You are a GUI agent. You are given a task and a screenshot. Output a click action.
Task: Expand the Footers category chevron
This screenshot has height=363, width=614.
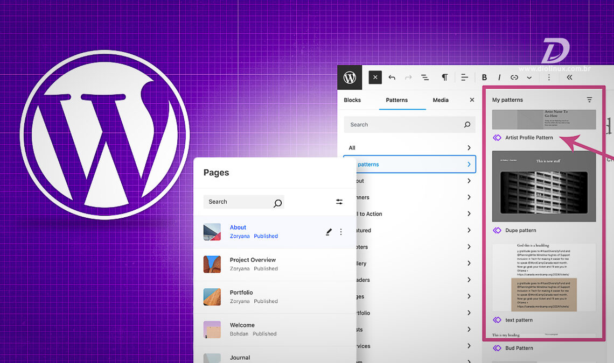[x=469, y=247]
